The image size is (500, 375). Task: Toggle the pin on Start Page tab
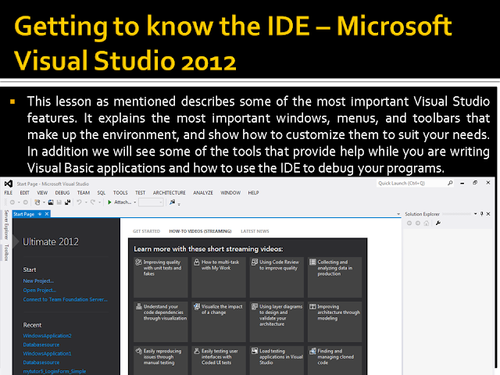40,214
